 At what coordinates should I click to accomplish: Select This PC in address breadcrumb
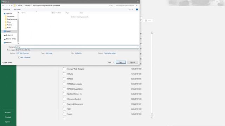(20, 6)
